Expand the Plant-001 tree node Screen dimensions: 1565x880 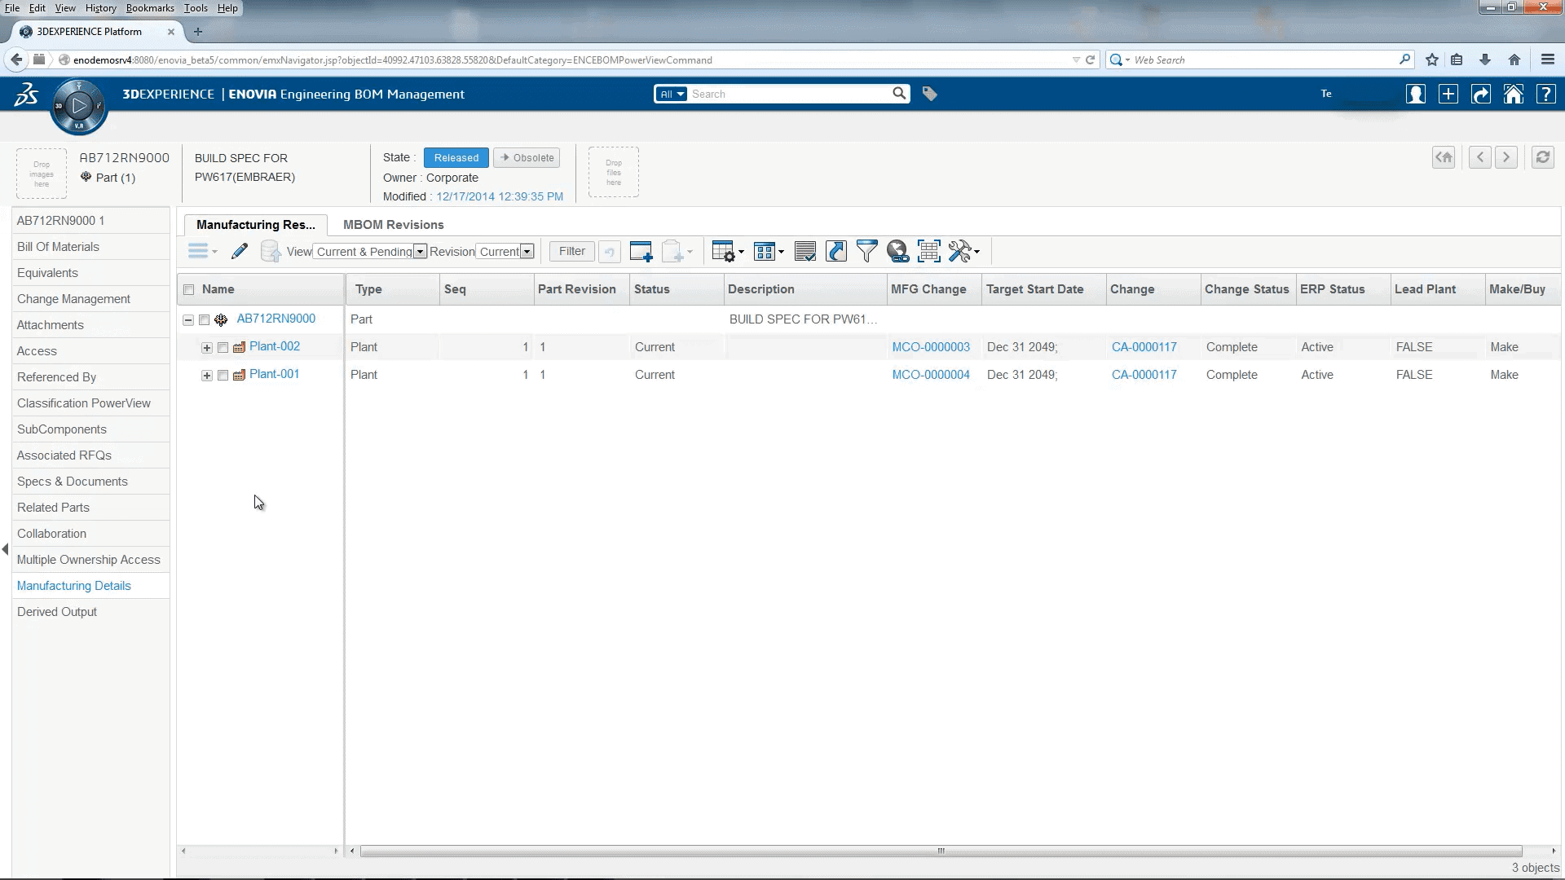[207, 376]
